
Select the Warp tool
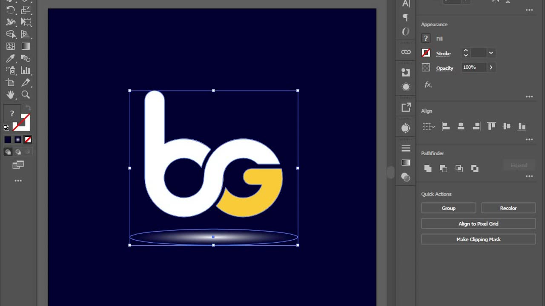pos(11,22)
